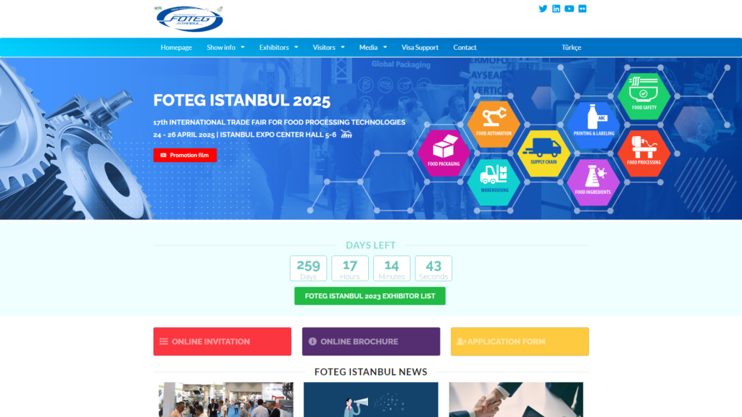Expand the Show info dropdown menu

(226, 47)
